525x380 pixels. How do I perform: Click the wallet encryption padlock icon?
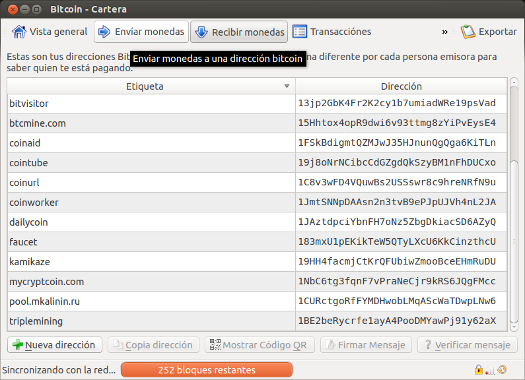[x=479, y=369]
